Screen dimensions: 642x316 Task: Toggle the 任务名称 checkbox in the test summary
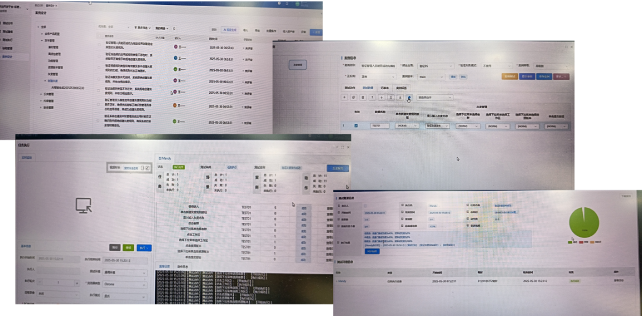tap(467, 206)
